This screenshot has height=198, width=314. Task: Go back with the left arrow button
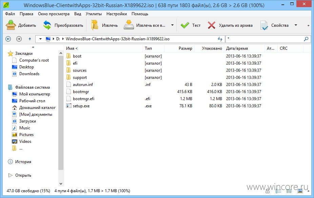click(8, 39)
